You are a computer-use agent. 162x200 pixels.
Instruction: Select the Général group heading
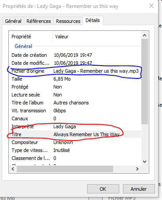(x=23, y=46)
